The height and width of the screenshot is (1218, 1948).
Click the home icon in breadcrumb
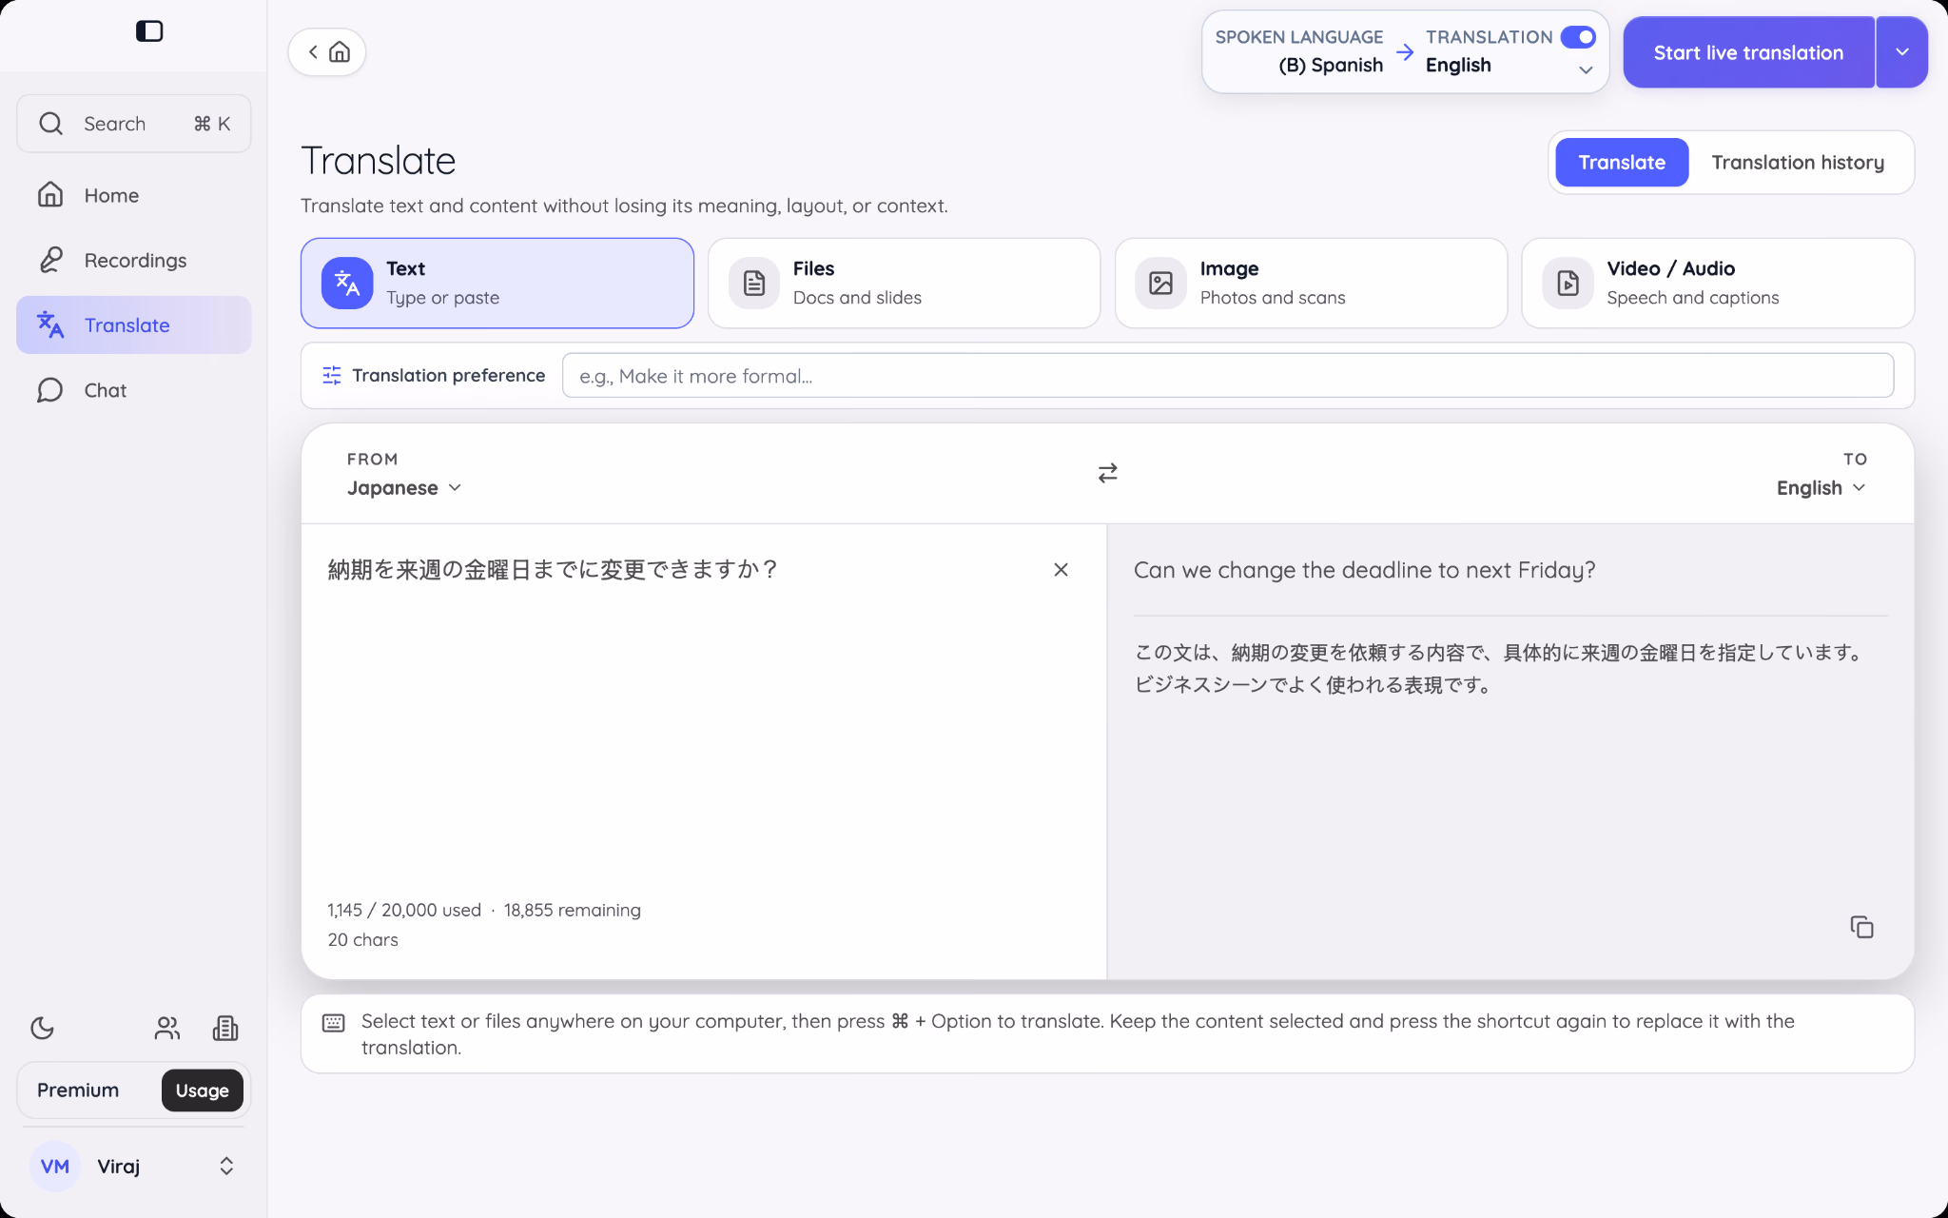pyautogui.click(x=340, y=51)
